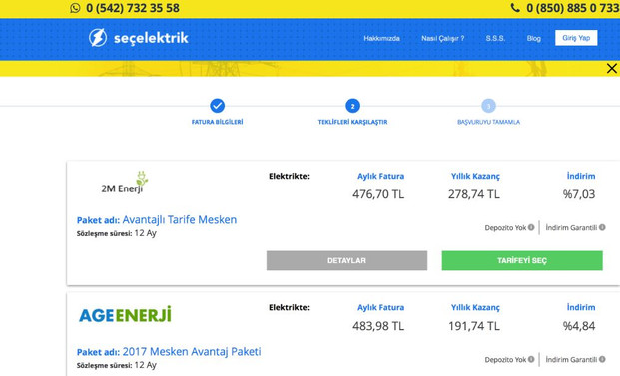
Task: Click Depozito Yok label in AGE Enerji card
Action: pyautogui.click(x=505, y=359)
